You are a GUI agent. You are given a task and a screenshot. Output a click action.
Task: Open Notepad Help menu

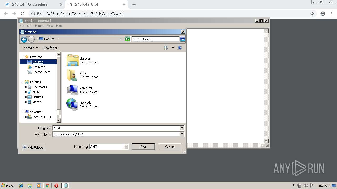tap(59, 26)
